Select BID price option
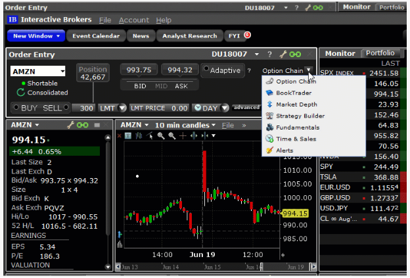This screenshot has height=278, width=410. [140, 86]
